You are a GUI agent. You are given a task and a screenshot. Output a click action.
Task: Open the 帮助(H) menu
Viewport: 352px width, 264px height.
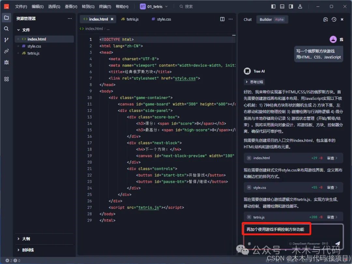click(x=122, y=7)
